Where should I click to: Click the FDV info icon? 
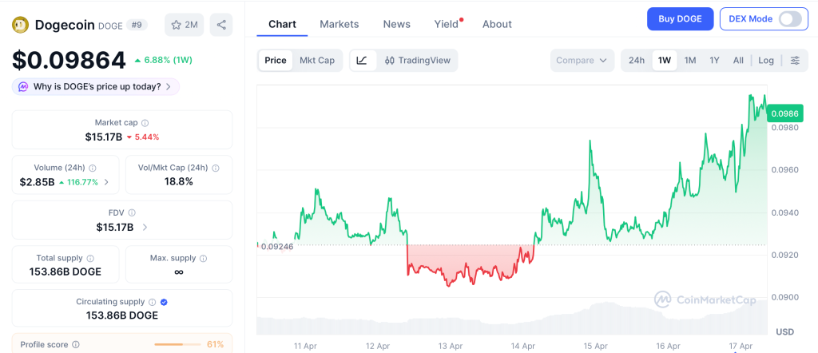[132, 213]
